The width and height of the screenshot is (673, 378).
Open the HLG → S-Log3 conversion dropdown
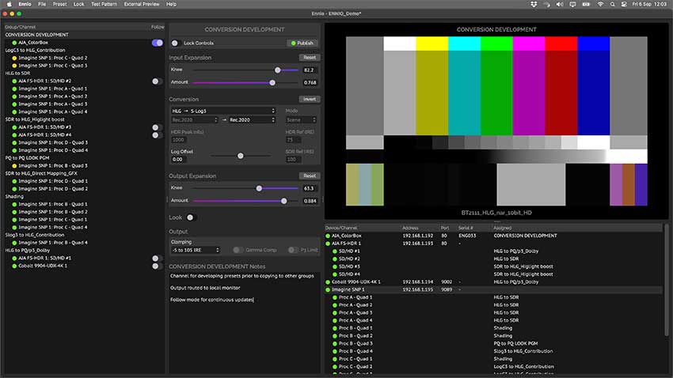pos(222,111)
